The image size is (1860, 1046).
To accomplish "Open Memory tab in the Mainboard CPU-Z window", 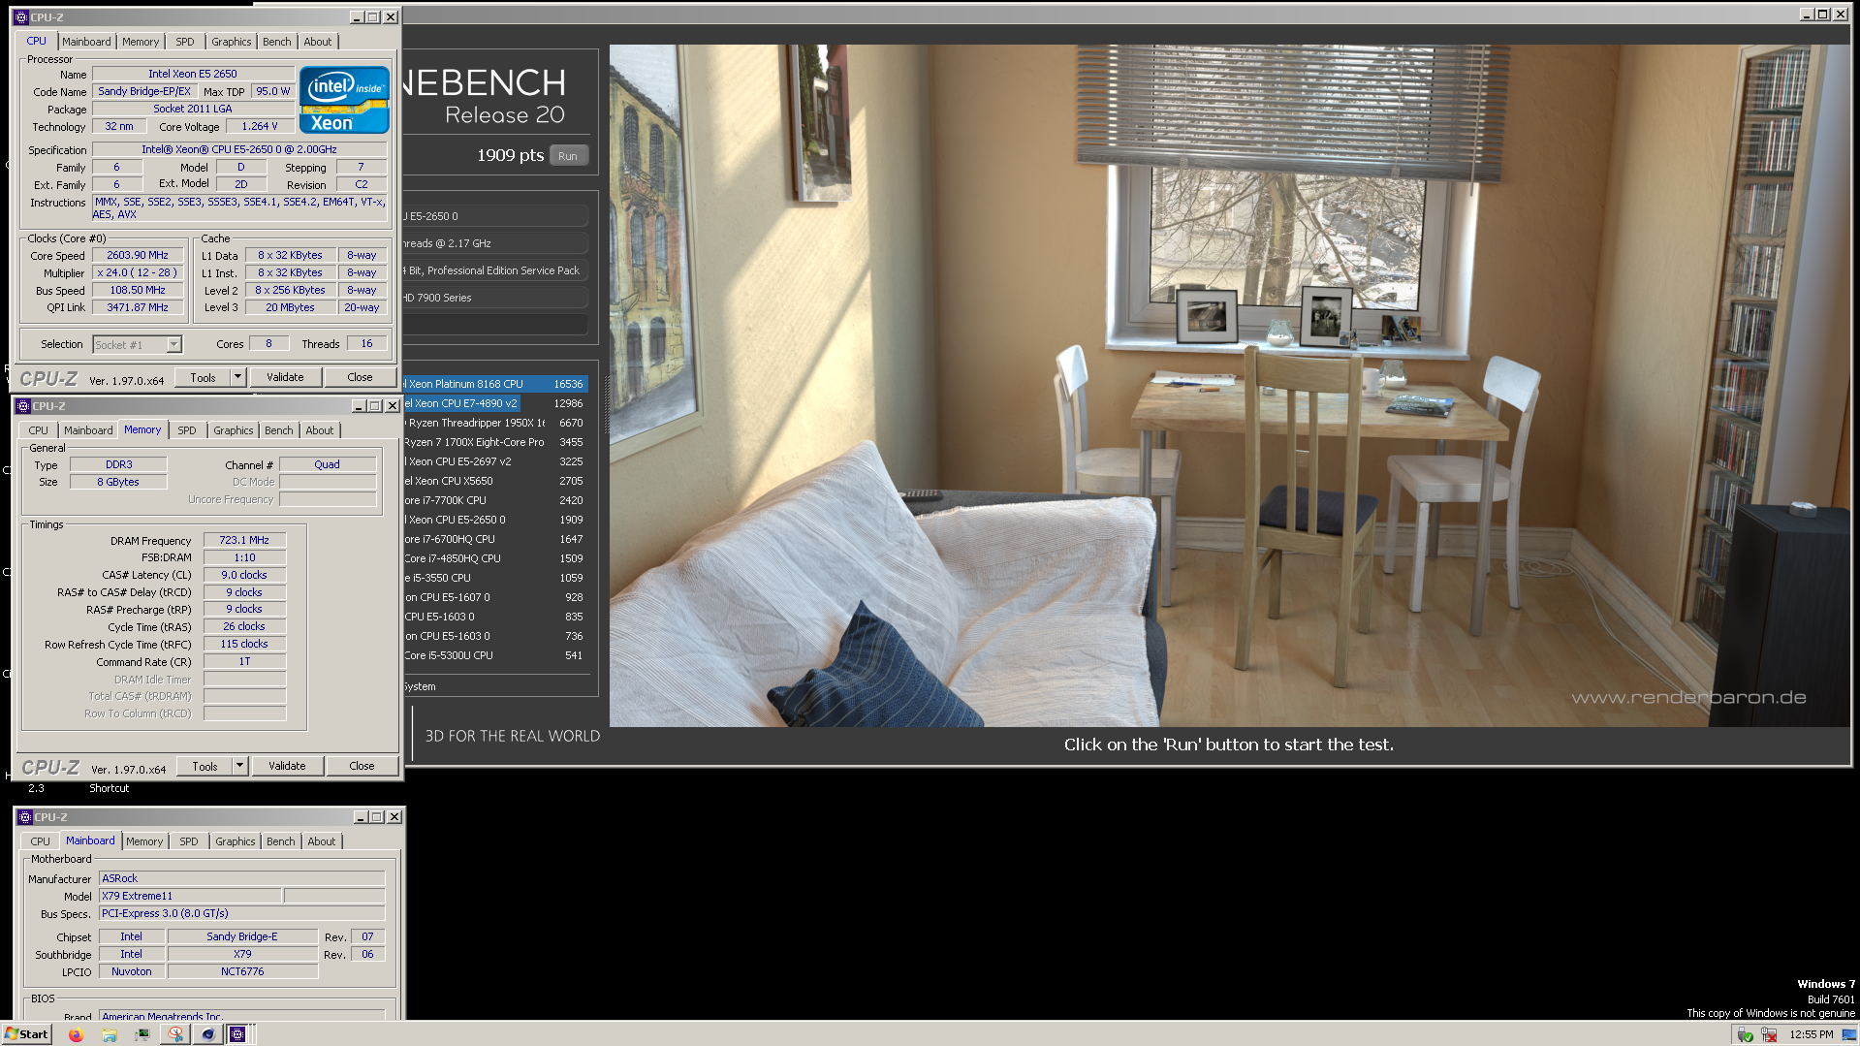I will 144,841.
